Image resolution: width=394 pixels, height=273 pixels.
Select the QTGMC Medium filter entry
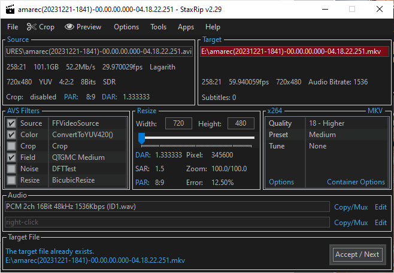click(x=78, y=157)
